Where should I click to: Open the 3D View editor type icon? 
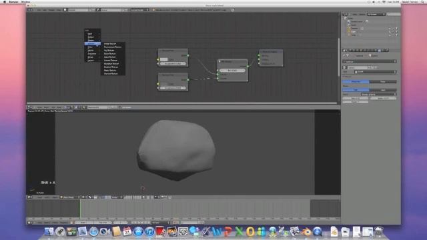[29, 197]
